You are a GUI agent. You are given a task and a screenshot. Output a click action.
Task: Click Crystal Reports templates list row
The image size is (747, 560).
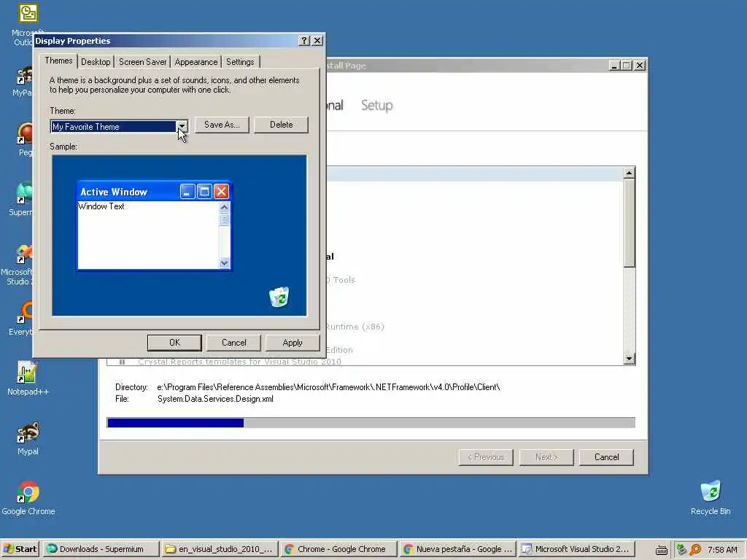pyautogui.click(x=239, y=362)
